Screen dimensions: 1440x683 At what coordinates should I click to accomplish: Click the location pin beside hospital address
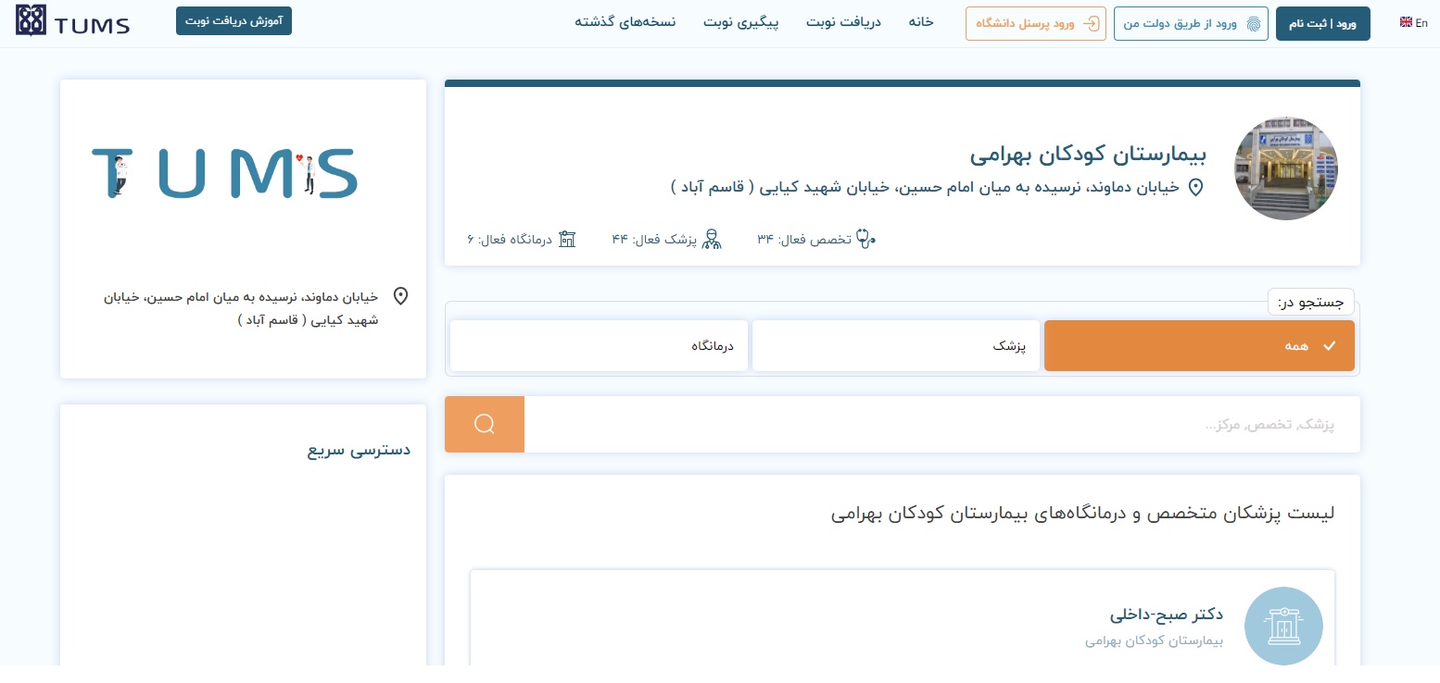(1195, 187)
